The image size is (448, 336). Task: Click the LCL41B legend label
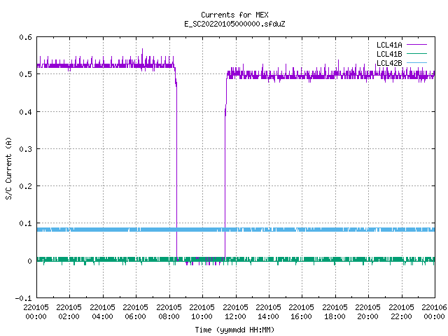[389, 54]
